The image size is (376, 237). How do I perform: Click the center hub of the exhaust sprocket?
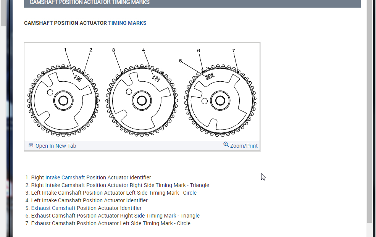[x=220, y=100]
